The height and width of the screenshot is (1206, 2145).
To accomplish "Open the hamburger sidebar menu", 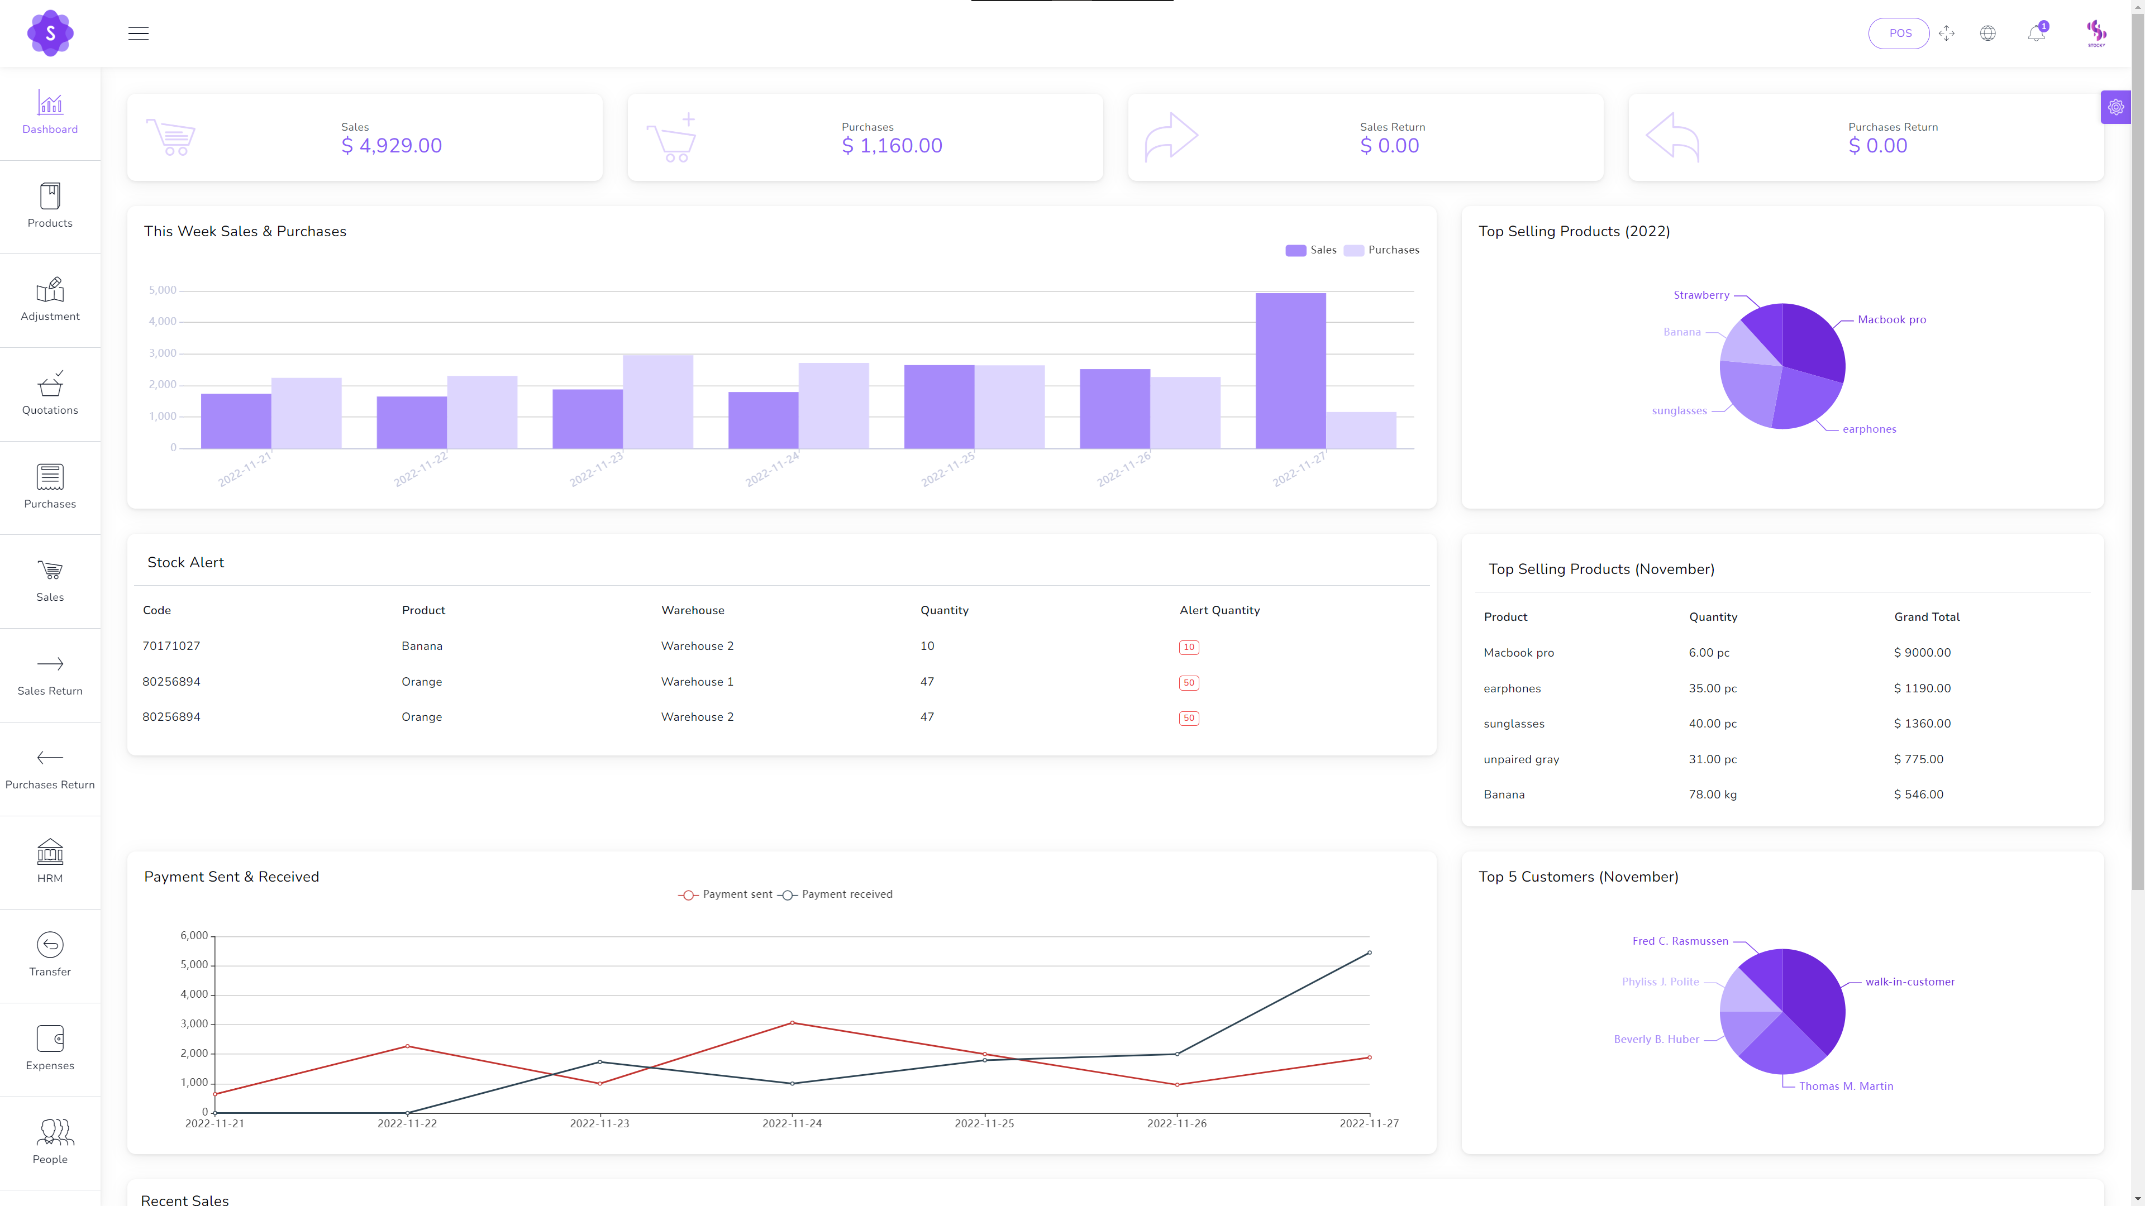I will pyautogui.click(x=138, y=33).
